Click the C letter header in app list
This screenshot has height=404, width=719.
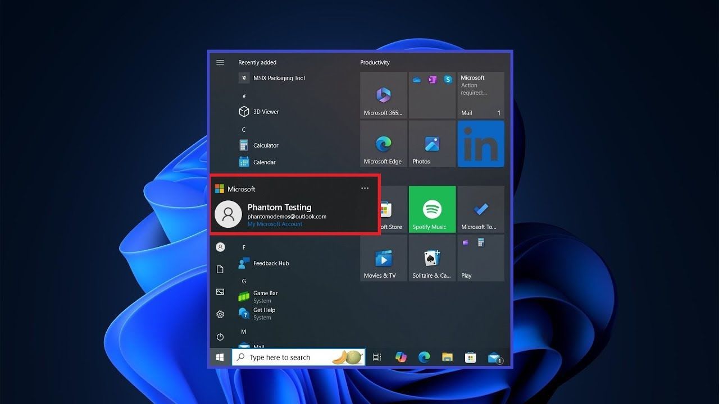(x=244, y=130)
